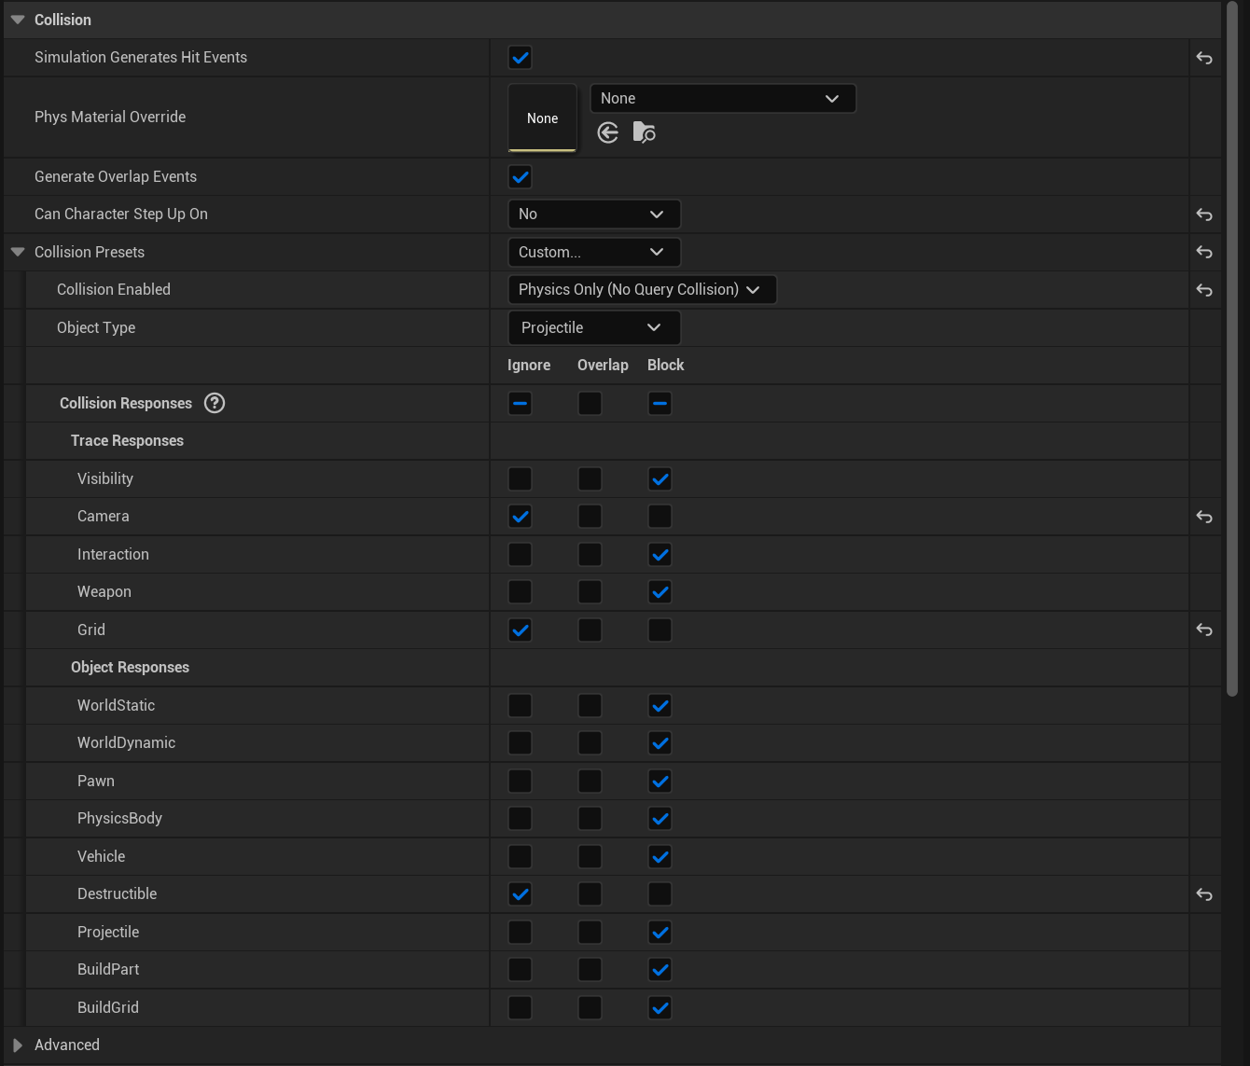Collapse the Collision category header

(18, 20)
